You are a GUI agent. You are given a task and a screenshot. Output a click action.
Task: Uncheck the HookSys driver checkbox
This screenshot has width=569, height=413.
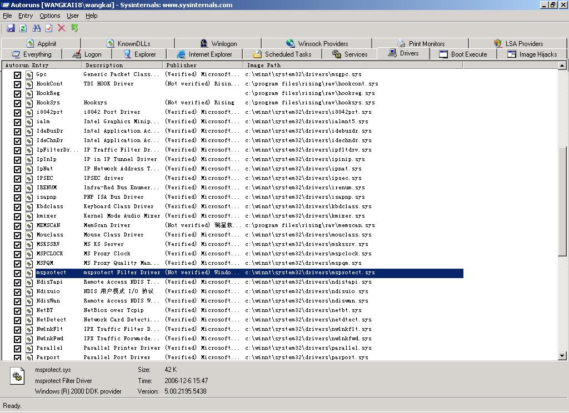click(x=17, y=103)
